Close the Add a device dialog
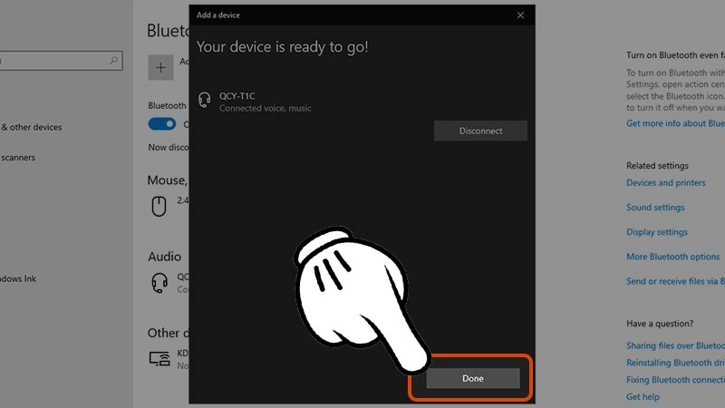725x408 pixels. [520, 15]
